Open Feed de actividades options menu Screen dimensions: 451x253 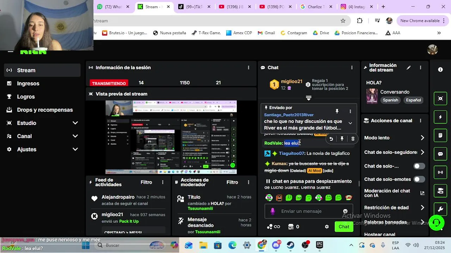pos(163,182)
